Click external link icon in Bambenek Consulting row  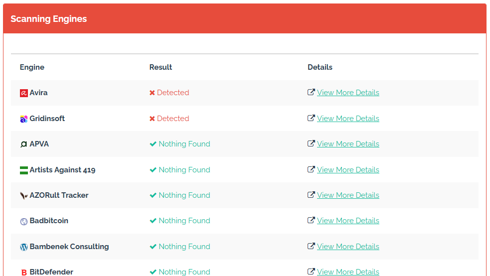311,246
